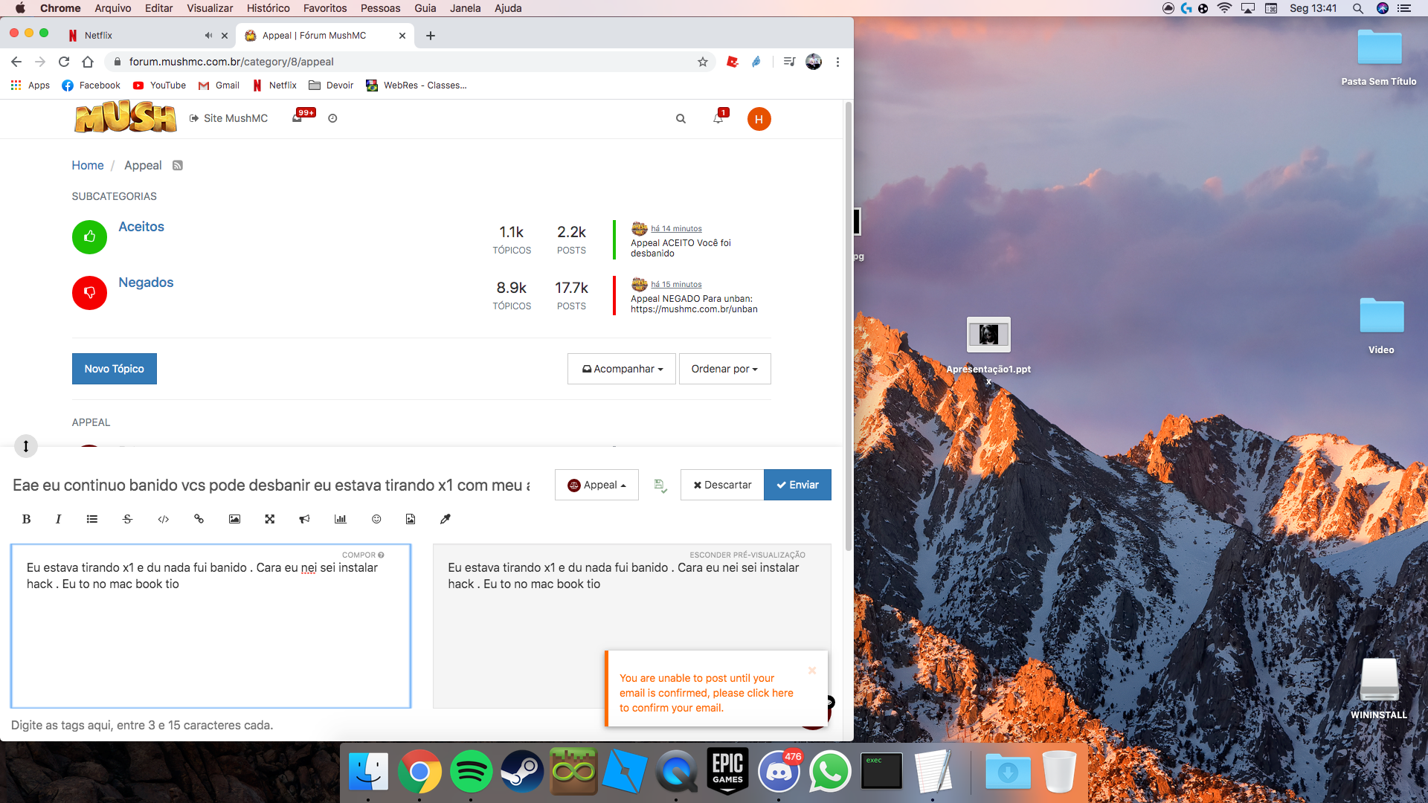Select the Appeal forum tab
Viewport: 1428px width, 803px height.
(x=324, y=35)
